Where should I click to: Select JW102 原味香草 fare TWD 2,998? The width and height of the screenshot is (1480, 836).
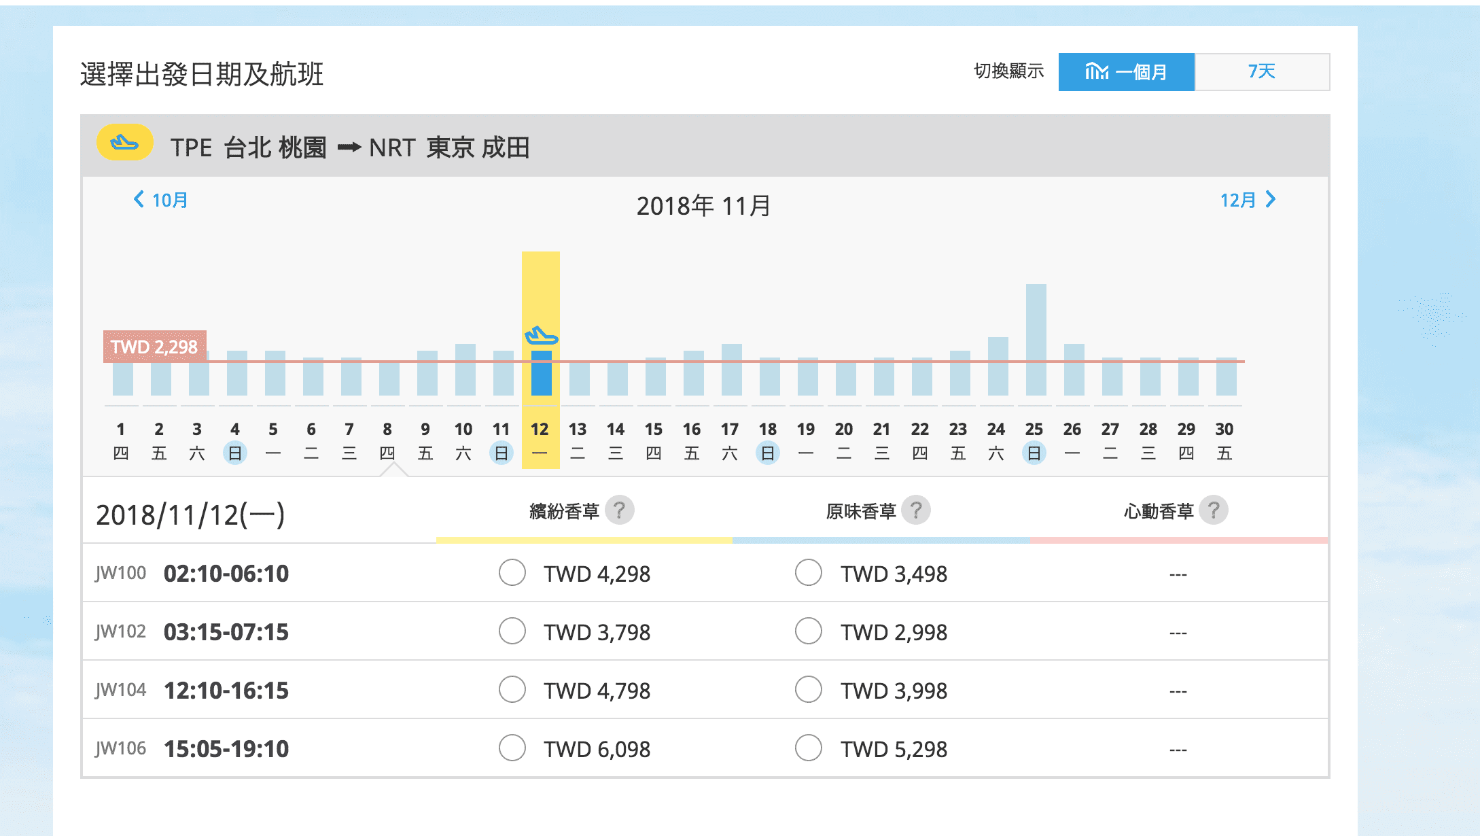(809, 631)
